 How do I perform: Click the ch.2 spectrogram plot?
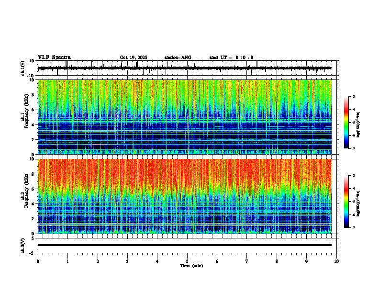pyautogui.click(x=185, y=196)
